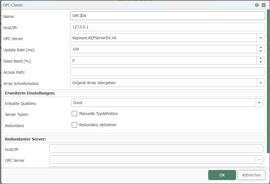
Task: Click the Update Rate value field
Action: point(163,49)
